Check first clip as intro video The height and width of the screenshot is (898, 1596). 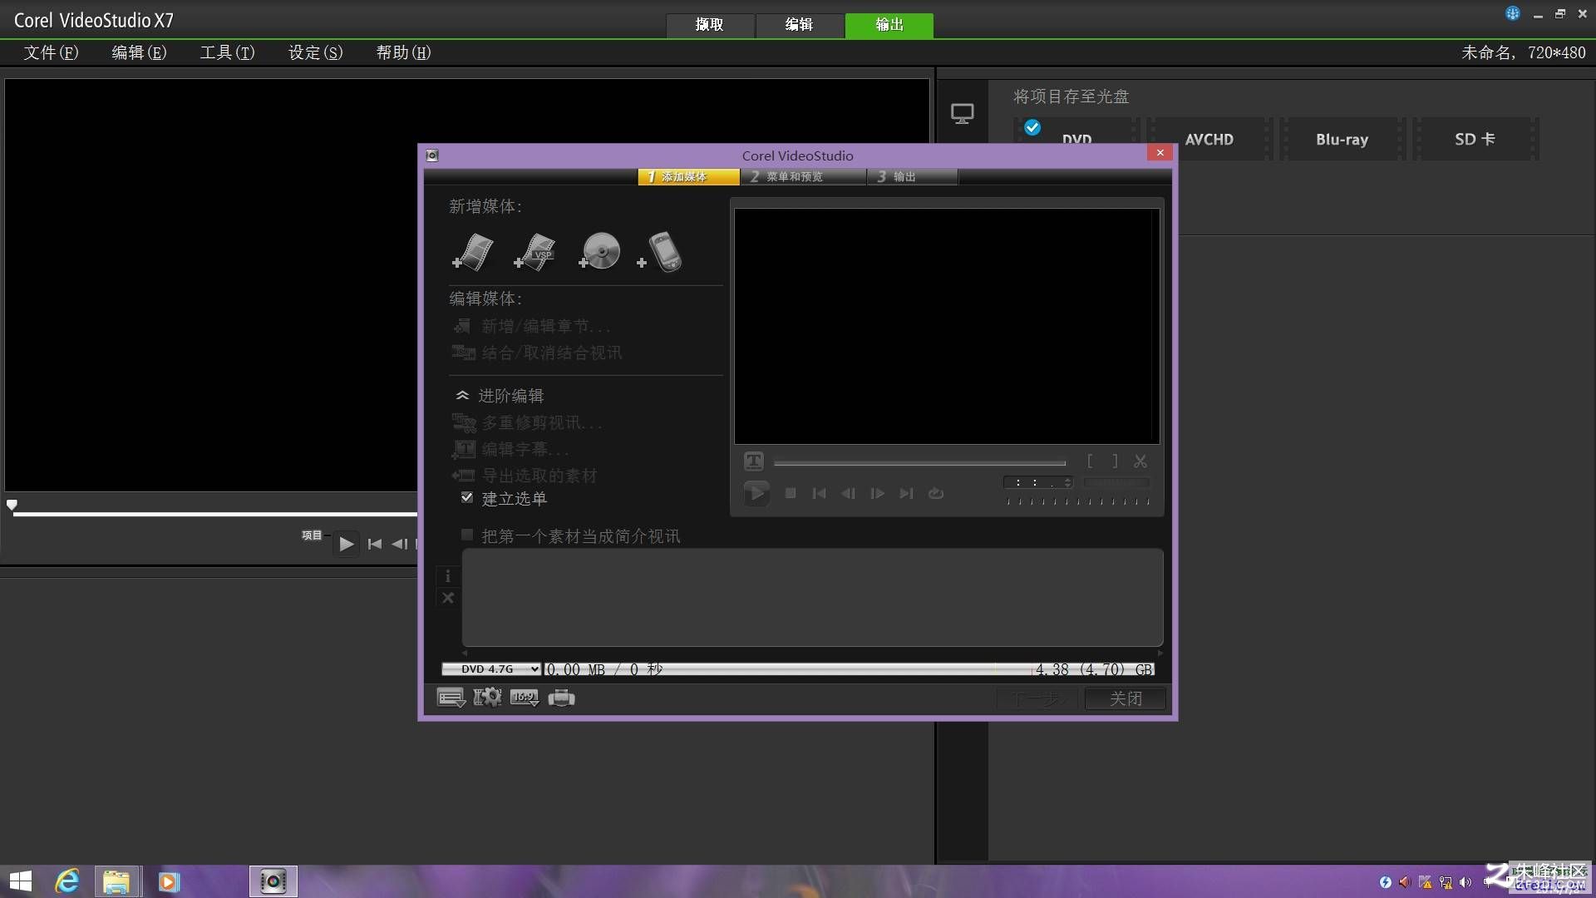pos(467,535)
